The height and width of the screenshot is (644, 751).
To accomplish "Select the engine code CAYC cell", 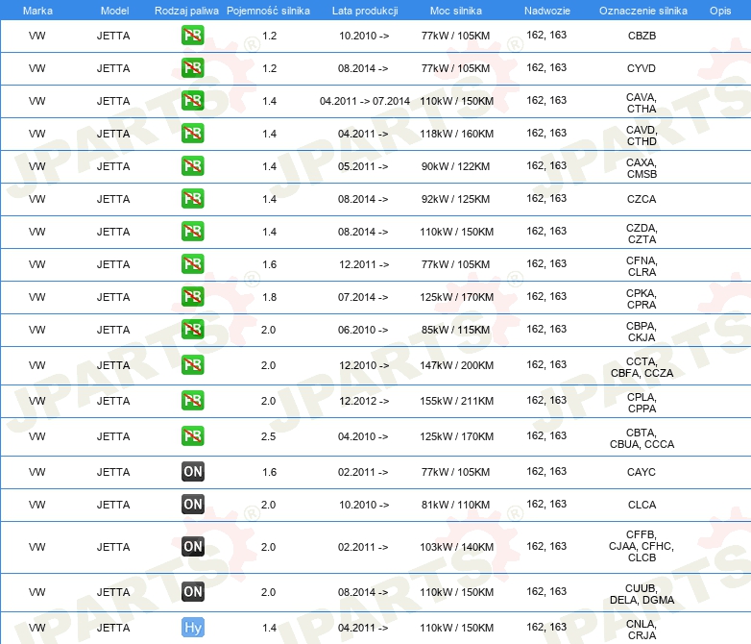I will (642, 472).
